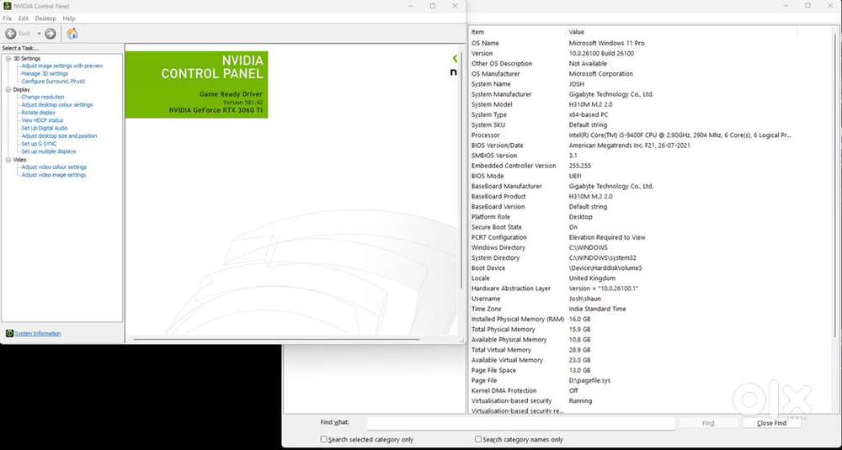This screenshot has height=450, width=842.
Task: Click NVIDIA Control Panel title bar icon
Action: click(x=7, y=6)
